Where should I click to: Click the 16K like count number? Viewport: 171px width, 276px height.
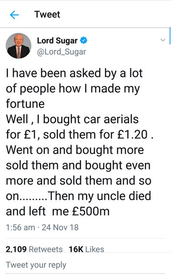click(x=76, y=249)
